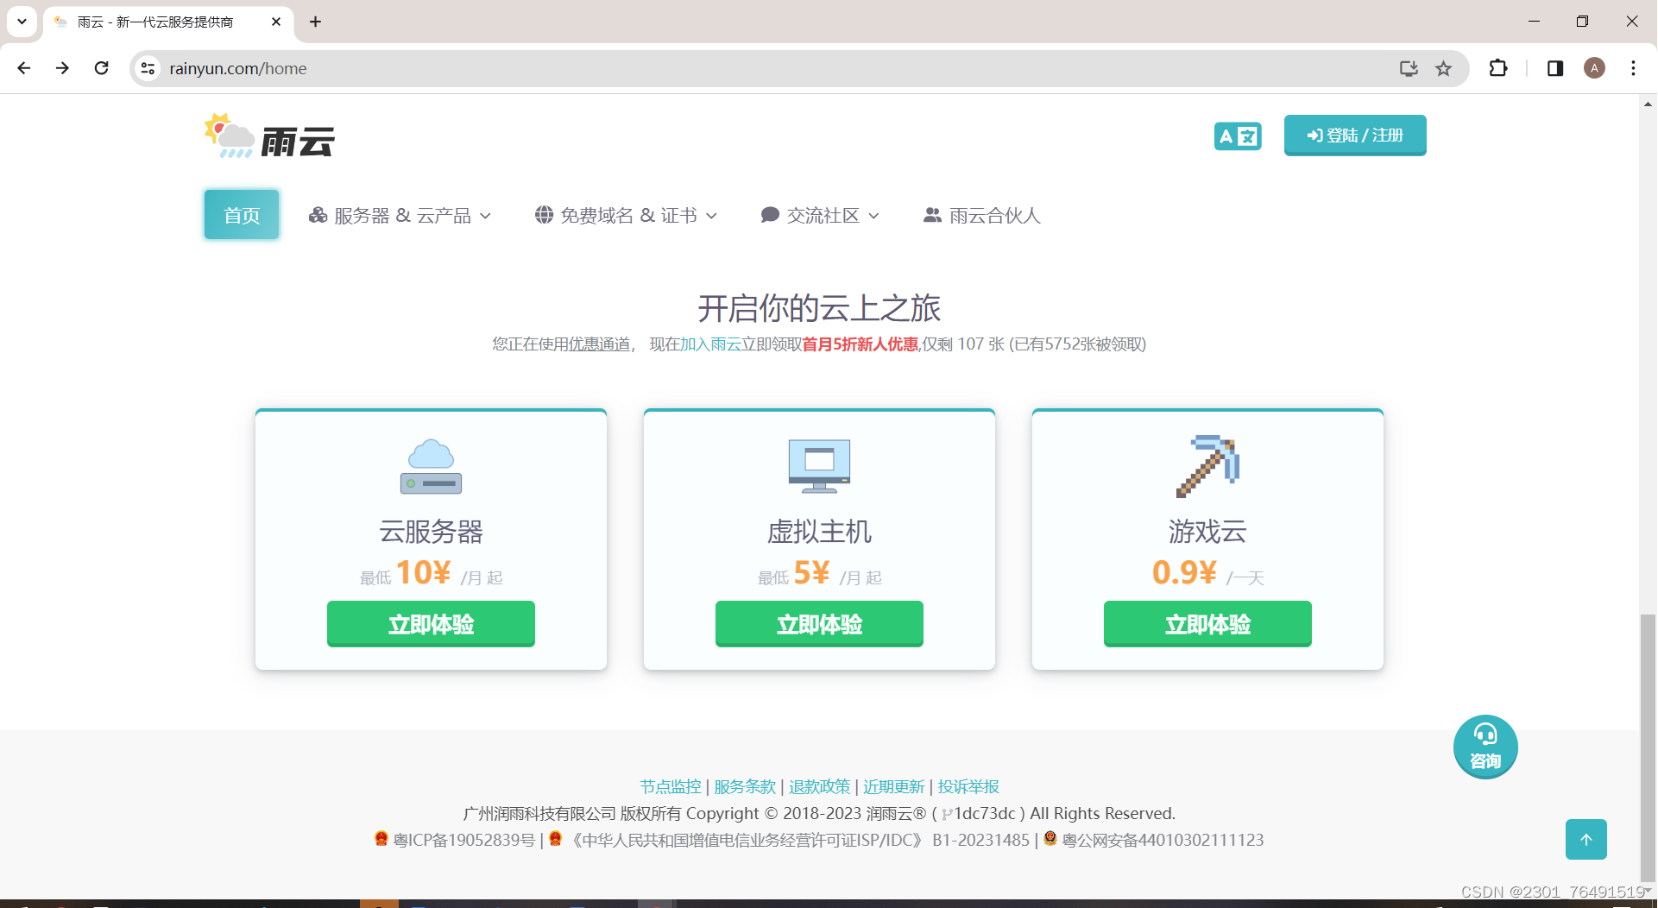
Task: Click the 10¥ price text
Action: (x=423, y=572)
